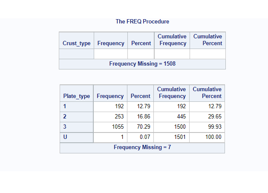This screenshot has width=268, height=193.
Task: Click Percent header in the Plate_type table
Action: point(140,96)
